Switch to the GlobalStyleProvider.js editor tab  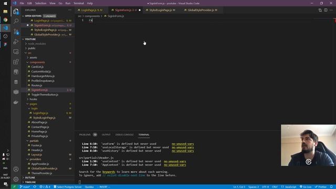(202, 10)
